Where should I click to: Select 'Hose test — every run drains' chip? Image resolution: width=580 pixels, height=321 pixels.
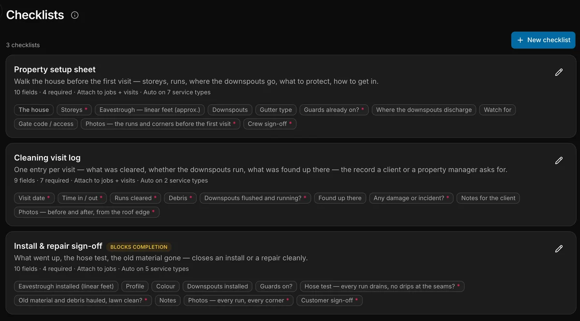pyautogui.click(x=382, y=286)
